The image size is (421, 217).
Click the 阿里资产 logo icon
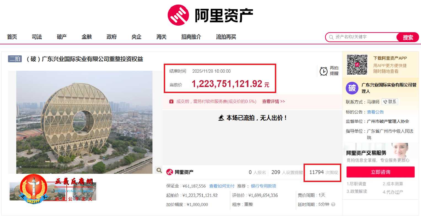point(178,15)
